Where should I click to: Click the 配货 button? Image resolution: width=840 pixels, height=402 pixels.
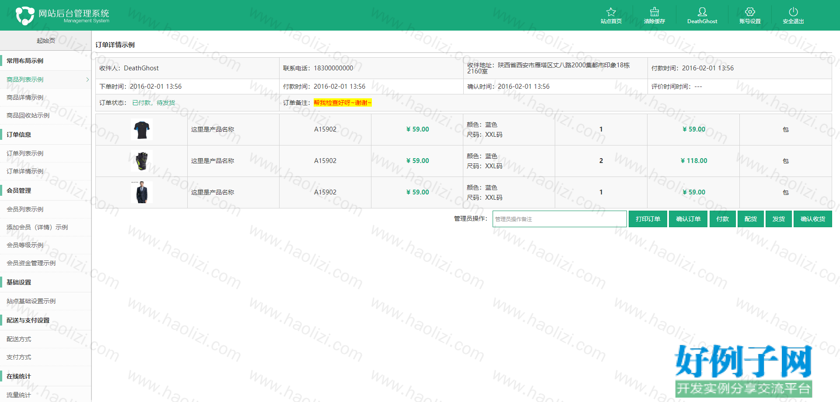[x=751, y=219]
